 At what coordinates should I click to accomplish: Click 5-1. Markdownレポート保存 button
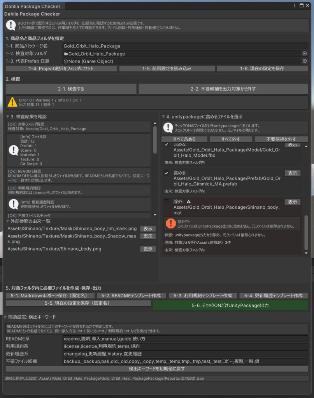tap(50, 296)
